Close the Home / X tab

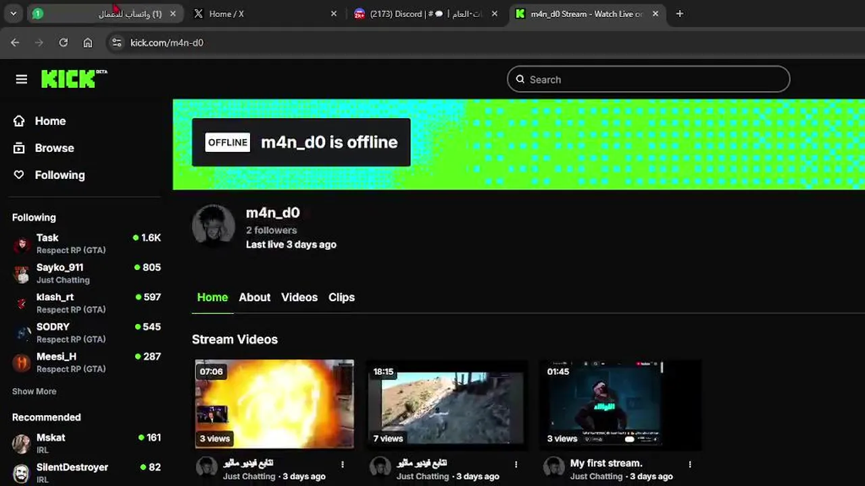pyautogui.click(x=333, y=13)
